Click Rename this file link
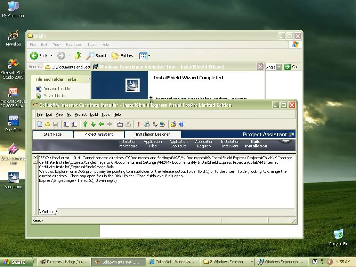356x267 pixels. 57,89
